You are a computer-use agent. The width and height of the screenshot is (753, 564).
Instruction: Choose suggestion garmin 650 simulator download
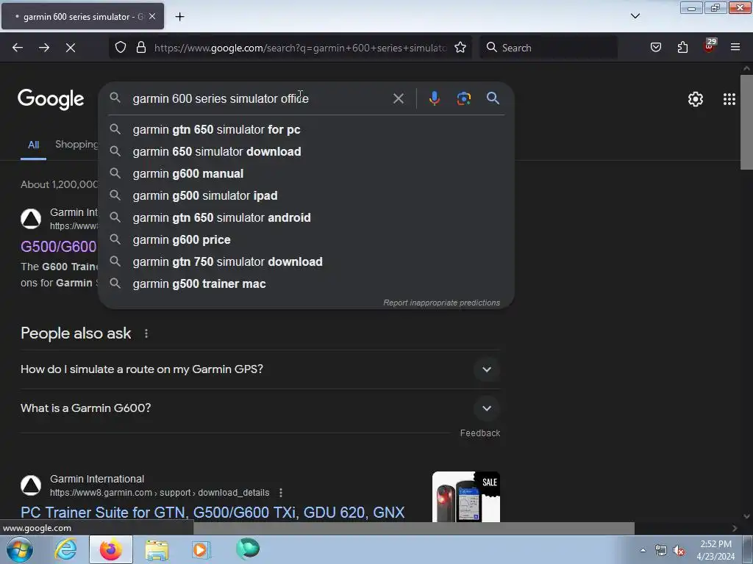307,151
